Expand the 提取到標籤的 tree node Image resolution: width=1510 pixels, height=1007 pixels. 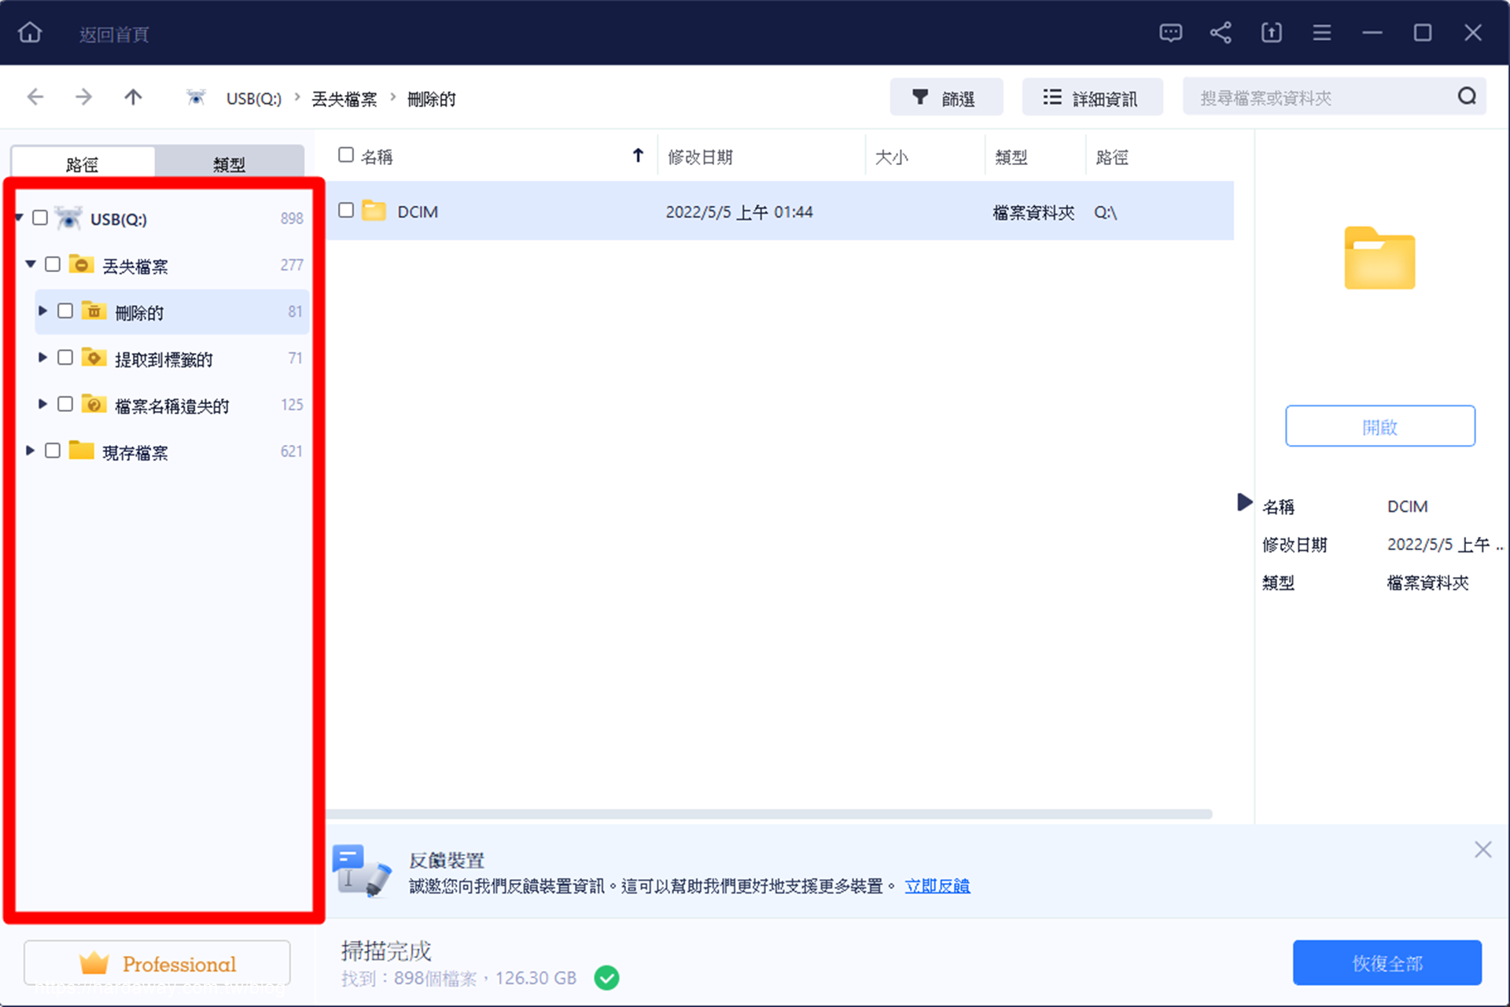[x=42, y=358]
